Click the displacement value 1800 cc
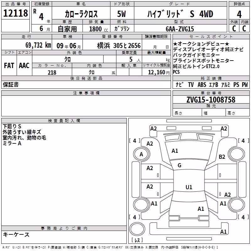 point(99,29)
